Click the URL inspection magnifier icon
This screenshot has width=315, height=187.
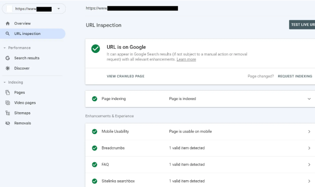[x=8, y=34]
